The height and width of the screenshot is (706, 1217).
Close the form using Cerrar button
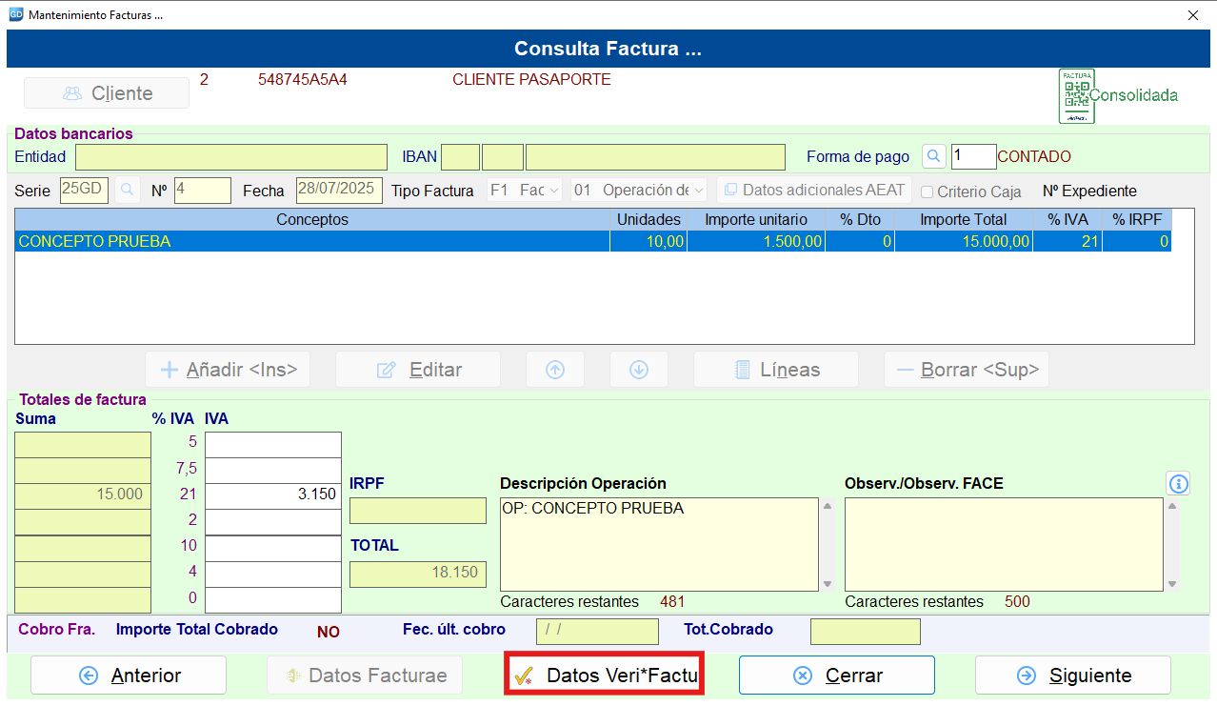[x=837, y=676]
